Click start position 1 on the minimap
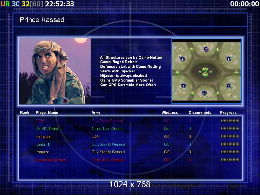260x195 pixels. 229,59
